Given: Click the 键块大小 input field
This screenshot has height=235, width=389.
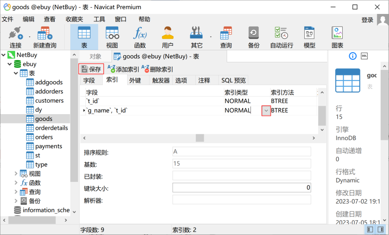Looking at the screenshot, I should click(242, 187).
